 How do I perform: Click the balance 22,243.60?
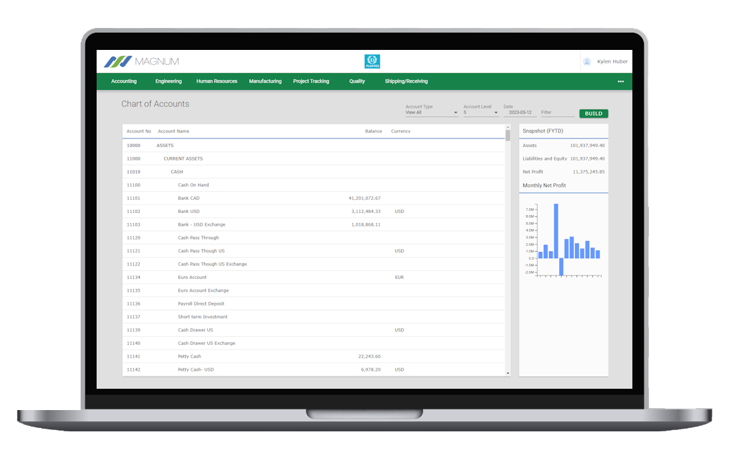click(369, 356)
